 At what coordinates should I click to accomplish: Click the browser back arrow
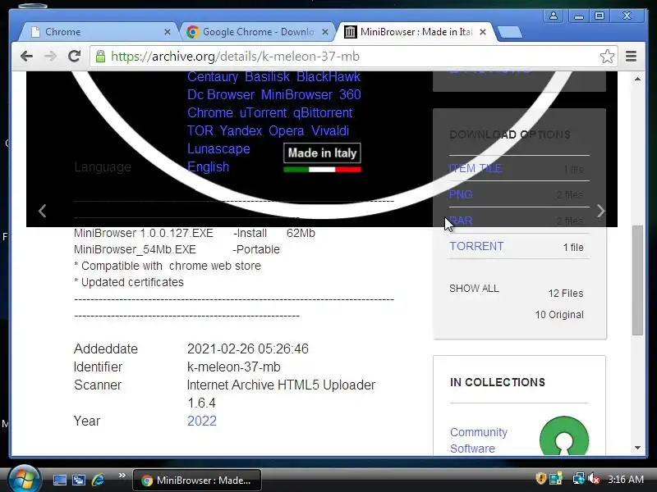(26, 56)
